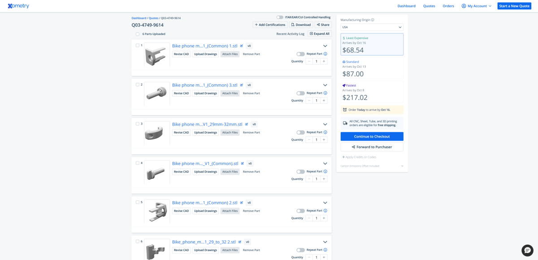Click thumbnail of part 2 Common 3.stl
This screenshot has width=538, height=260.
157,94
